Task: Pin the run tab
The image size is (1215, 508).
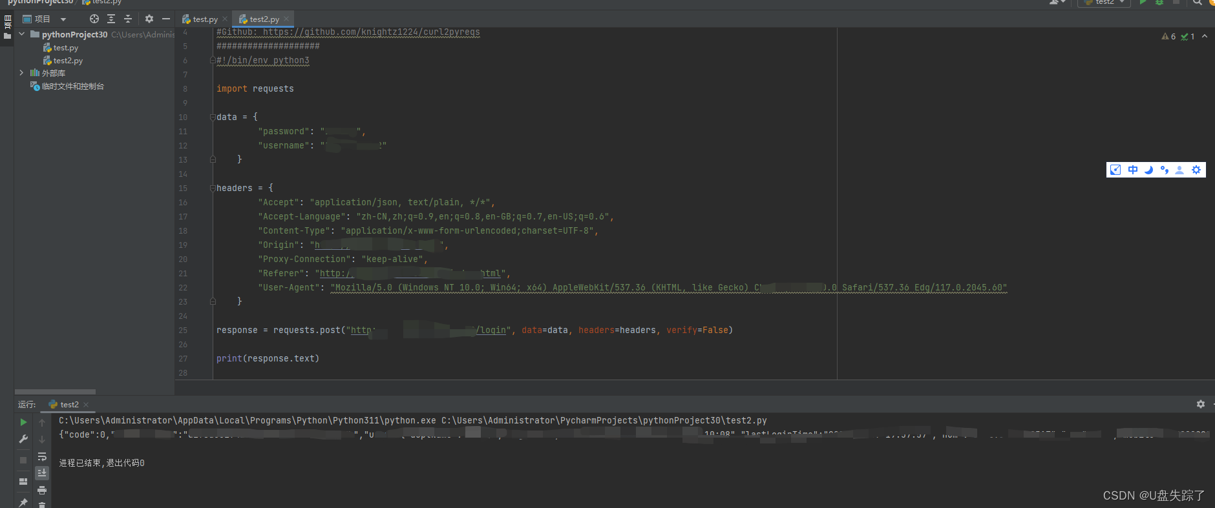Action: [x=23, y=502]
